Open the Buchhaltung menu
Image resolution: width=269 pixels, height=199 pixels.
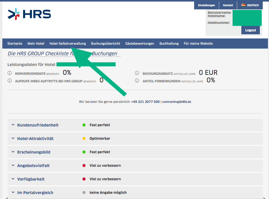pyautogui.click(x=169, y=44)
